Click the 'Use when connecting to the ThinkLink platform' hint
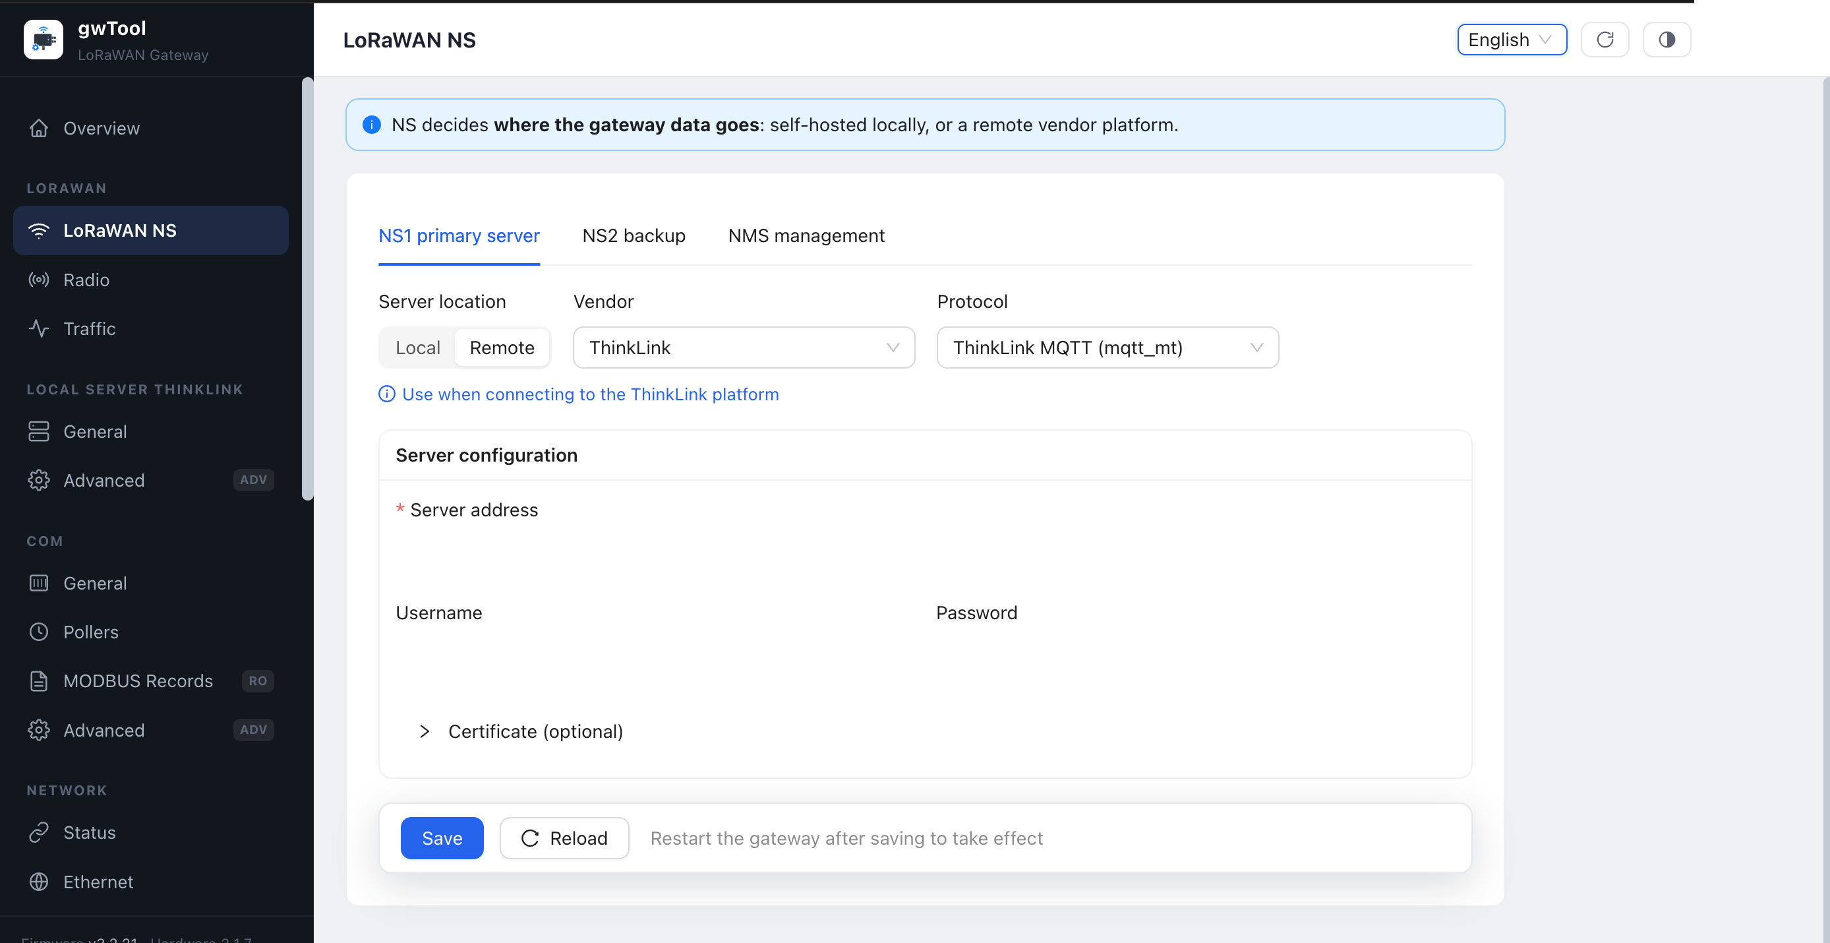1830x943 pixels. pos(591,394)
